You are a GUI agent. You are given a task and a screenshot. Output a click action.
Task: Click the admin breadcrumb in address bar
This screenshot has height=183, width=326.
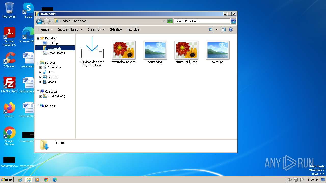pyautogui.click(x=66, y=21)
